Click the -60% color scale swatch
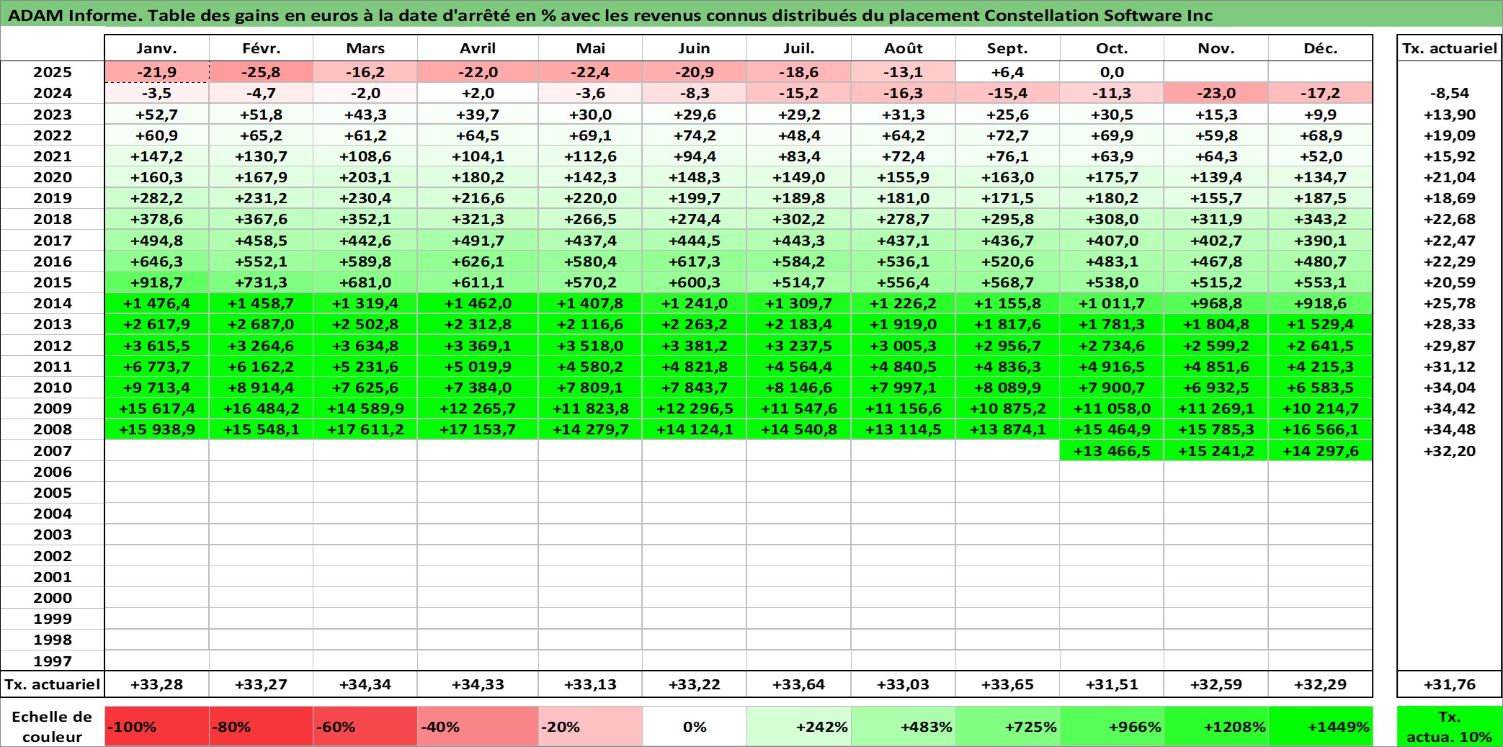The width and height of the screenshot is (1503, 747). pos(365,726)
